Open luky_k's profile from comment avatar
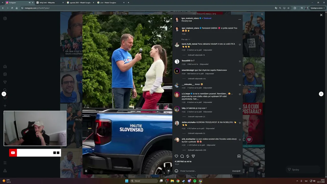The width and height of the screenshot is (327, 184). [x=177, y=109]
